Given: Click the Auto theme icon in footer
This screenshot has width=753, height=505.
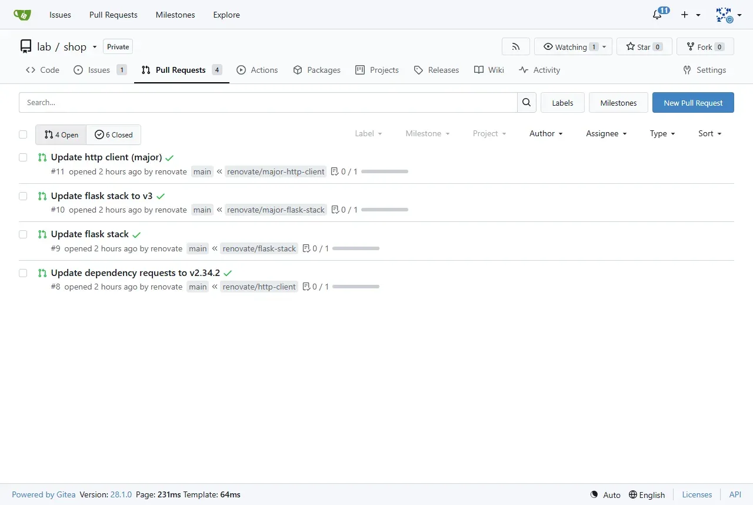Looking at the screenshot, I should click(594, 494).
